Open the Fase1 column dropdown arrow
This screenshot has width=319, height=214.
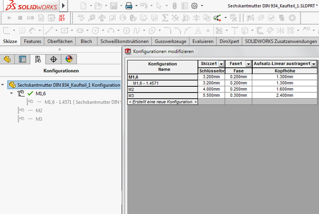248,64
